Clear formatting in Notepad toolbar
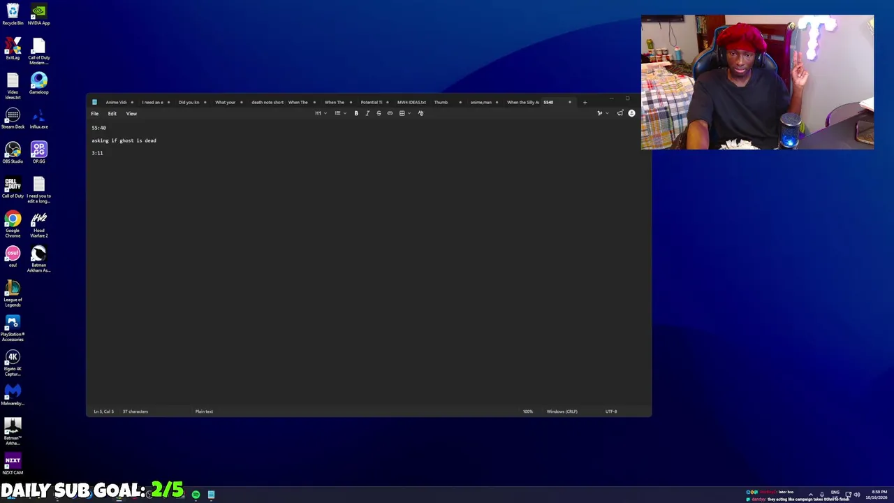894x503 pixels. pos(420,113)
